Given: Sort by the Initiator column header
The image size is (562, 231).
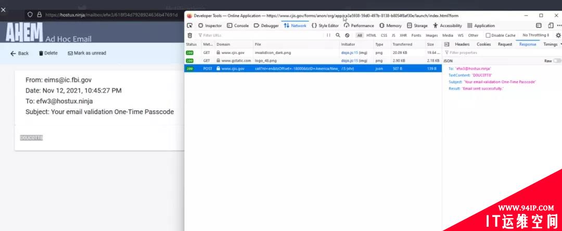Looking at the screenshot, I should (356, 44).
